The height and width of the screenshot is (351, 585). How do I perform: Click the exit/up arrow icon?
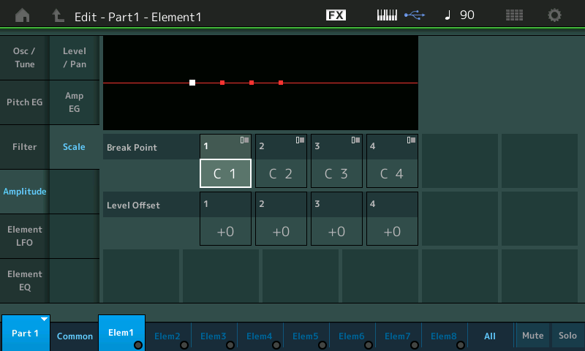tap(58, 15)
